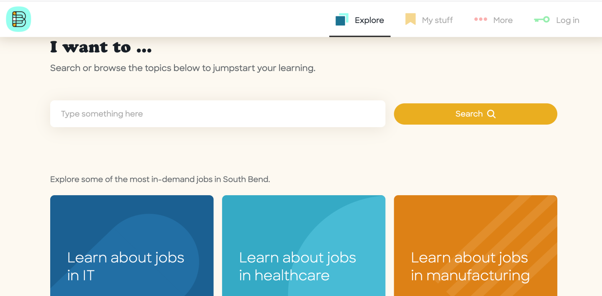Screen dimensions: 602x296
Task: Click the yellow My stuff bookmark icon
Action: coord(410,20)
